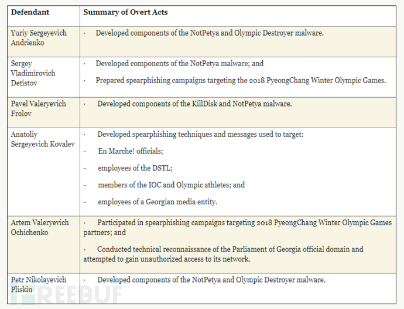Select defendant Pavel Valeryevich Frolov
This screenshot has height=309, width=404.
pos(39,108)
